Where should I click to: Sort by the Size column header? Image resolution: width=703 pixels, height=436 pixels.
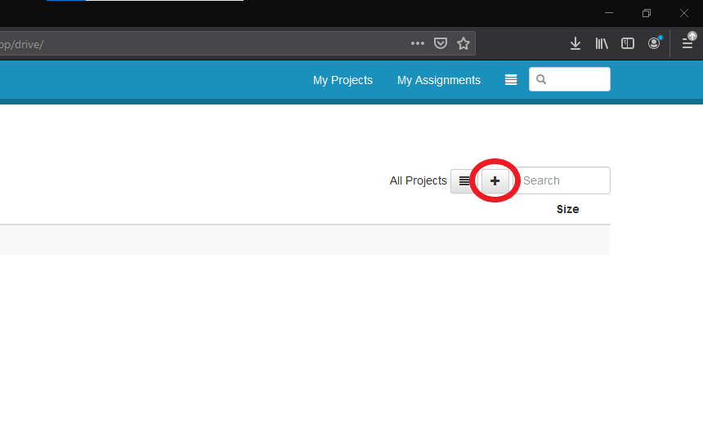(567, 209)
